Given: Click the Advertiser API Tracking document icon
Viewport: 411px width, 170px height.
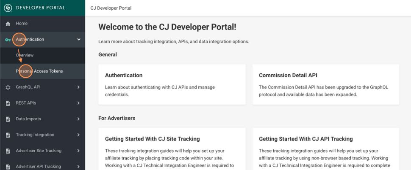Looking at the screenshot, I should [8, 167].
